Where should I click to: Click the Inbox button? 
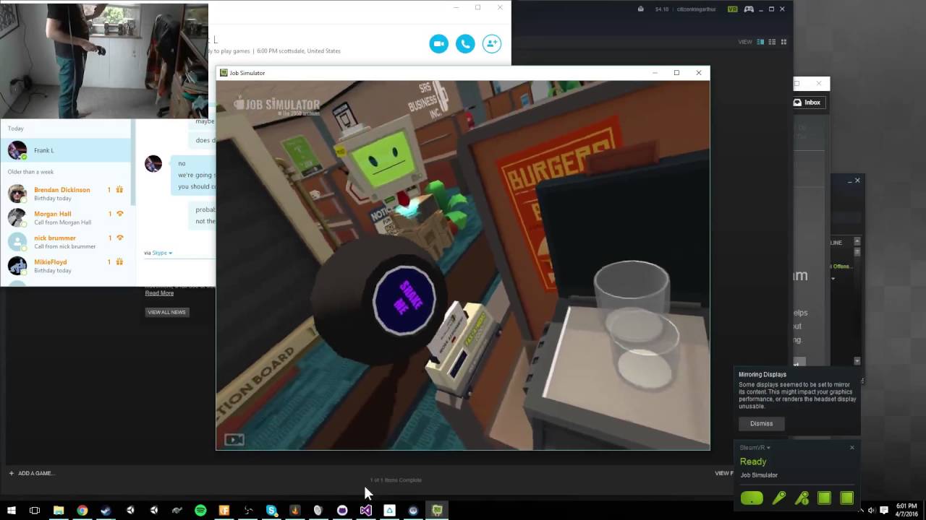(807, 103)
